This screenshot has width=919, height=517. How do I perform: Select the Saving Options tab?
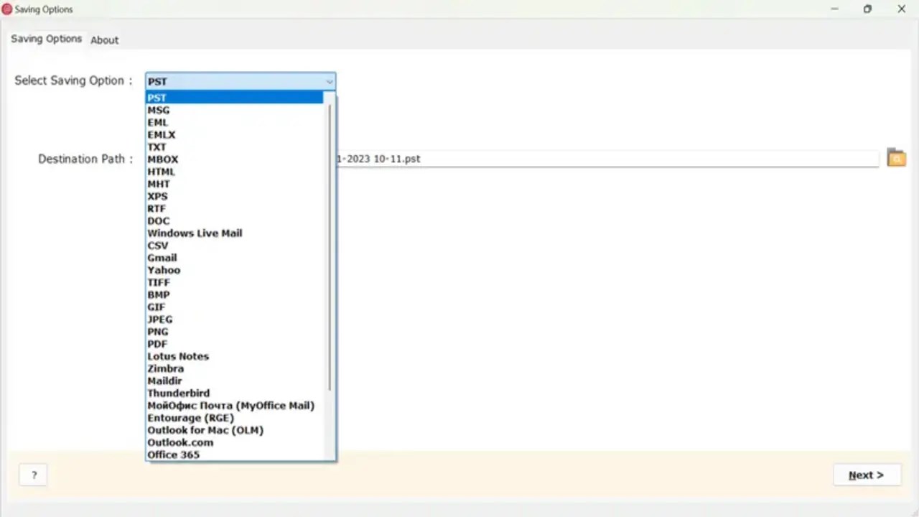[46, 39]
